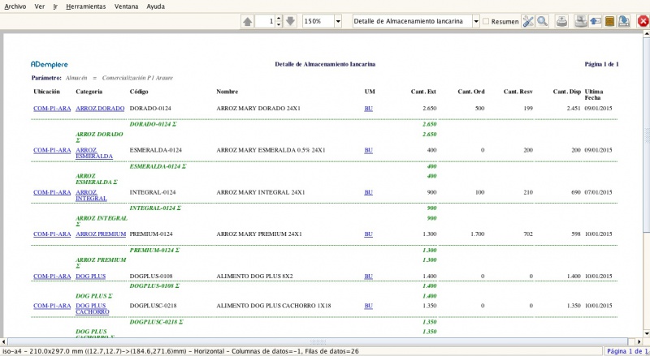Open the DOG PLUS CACHORRO category link
Viewport: 650px width, 356px height.
pos(93,309)
